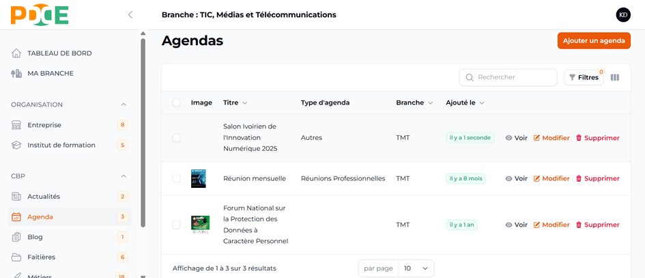Screen dimensions: 645x278
Task: Click the Entreprise building icon
Action: [x=16, y=125]
